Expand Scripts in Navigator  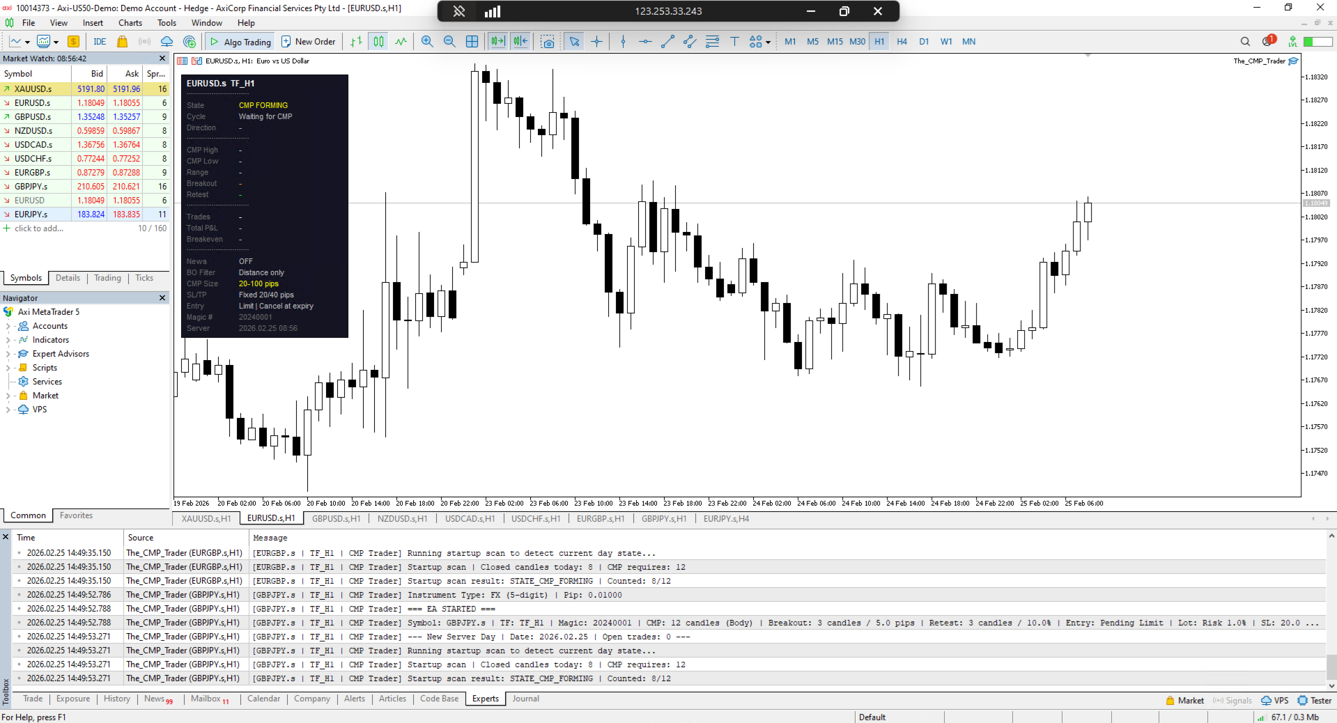click(x=8, y=368)
